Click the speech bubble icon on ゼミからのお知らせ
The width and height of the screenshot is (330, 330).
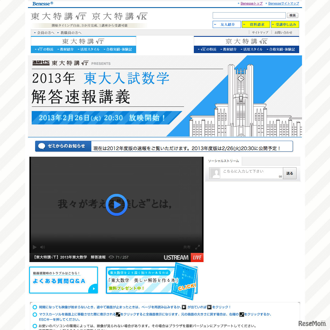tap(42, 146)
